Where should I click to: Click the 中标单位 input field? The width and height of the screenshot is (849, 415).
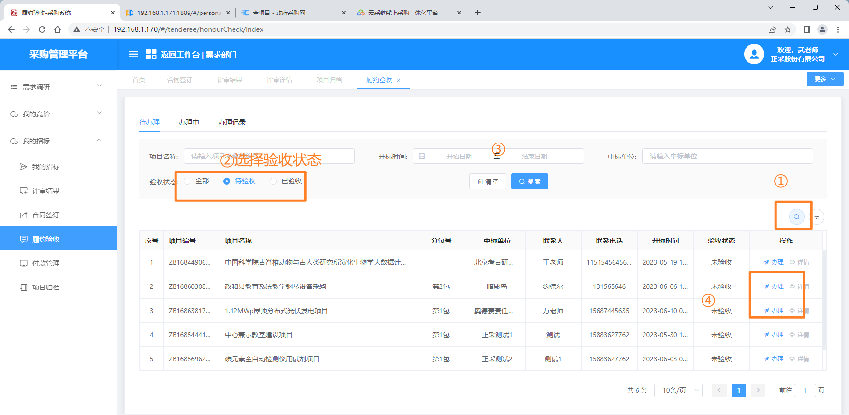[x=727, y=156]
